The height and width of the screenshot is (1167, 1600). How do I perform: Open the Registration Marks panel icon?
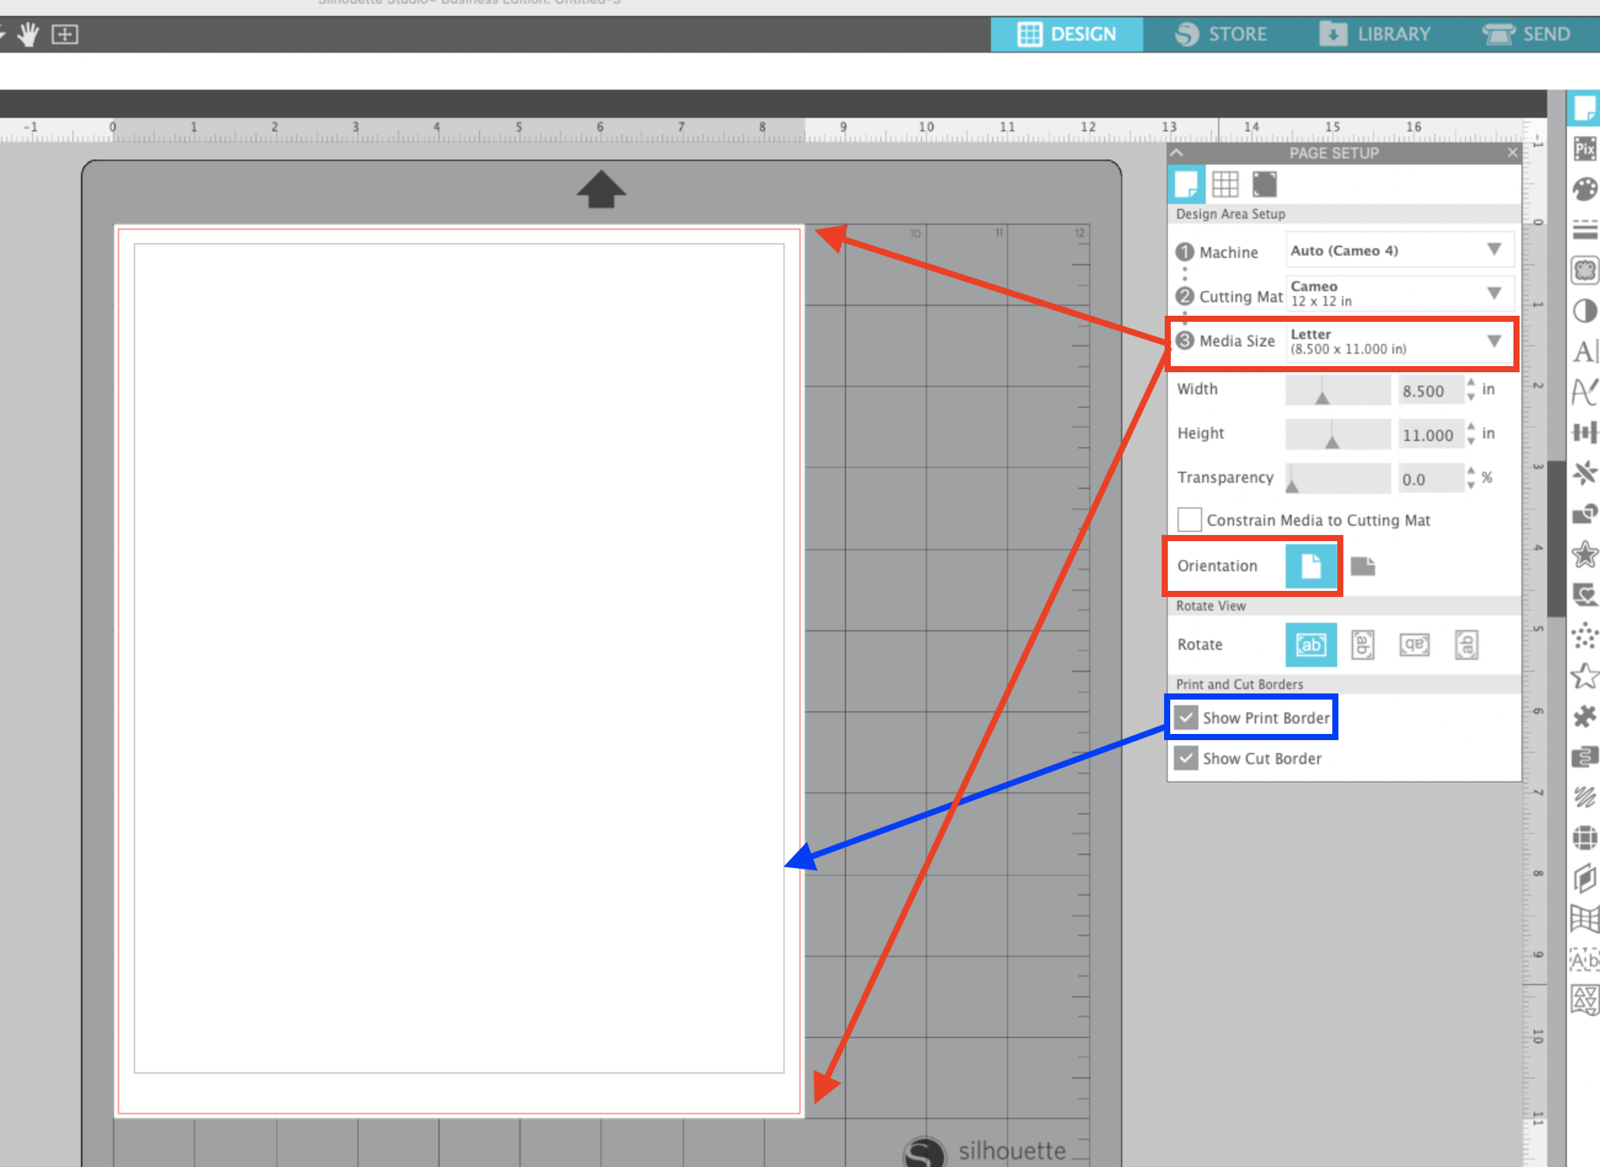click(1264, 184)
